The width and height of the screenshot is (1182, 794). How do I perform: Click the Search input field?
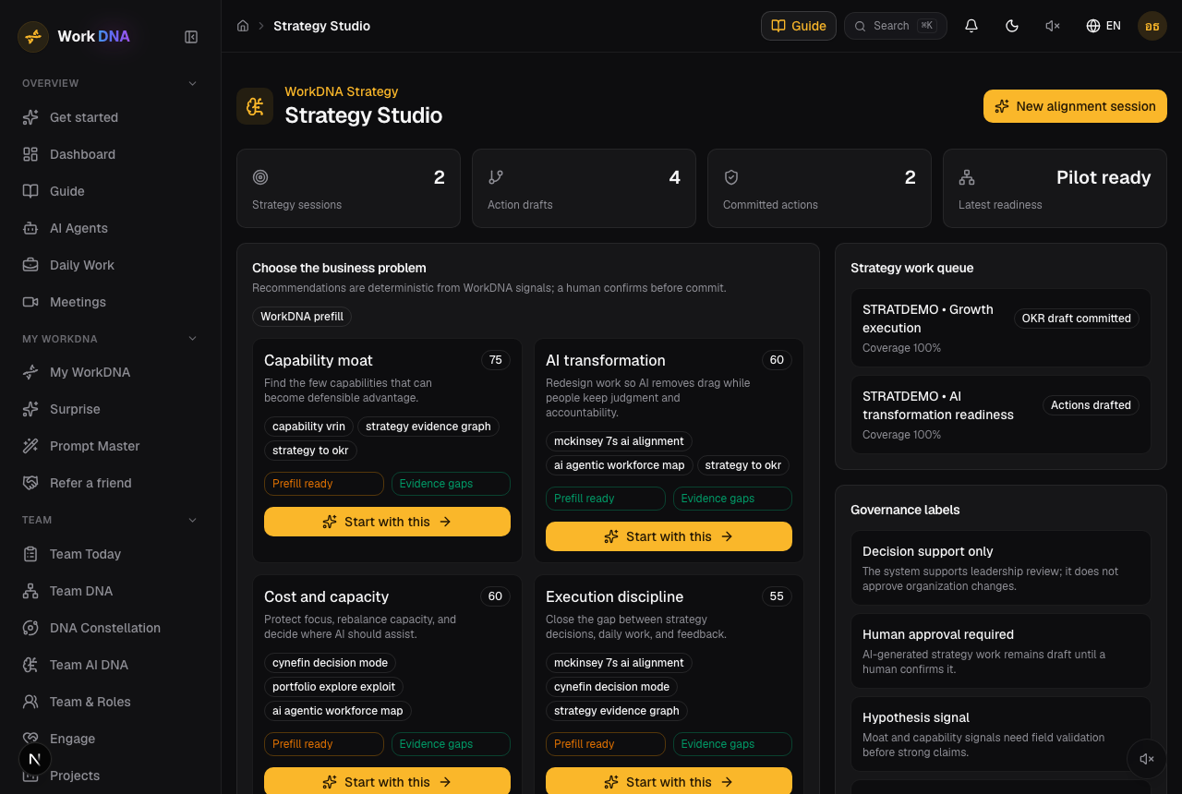tap(896, 26)
